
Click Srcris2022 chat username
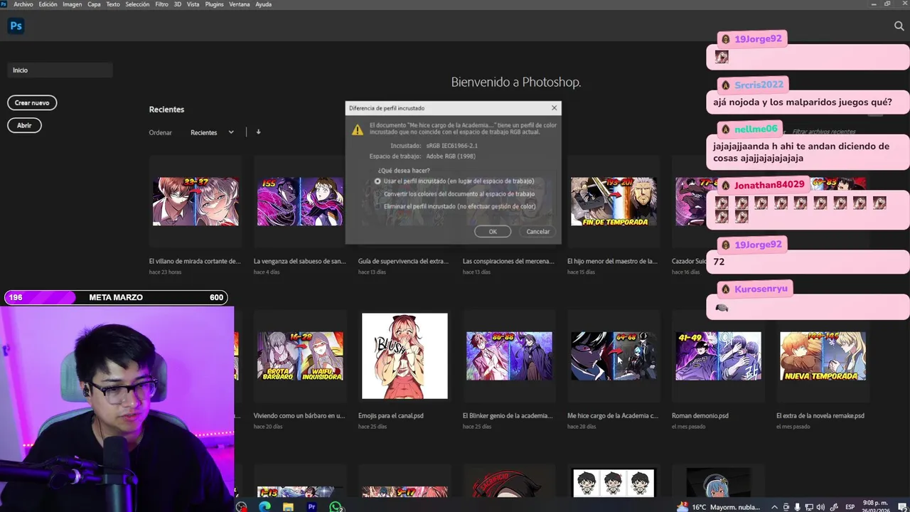(759, 85)
